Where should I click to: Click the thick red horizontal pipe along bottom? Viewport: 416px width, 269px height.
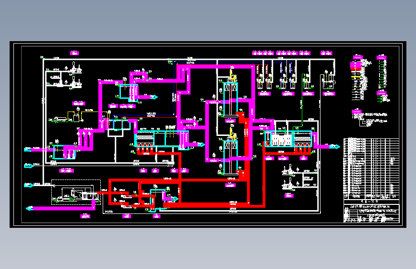pyautogui.click(x=214, y=205)
